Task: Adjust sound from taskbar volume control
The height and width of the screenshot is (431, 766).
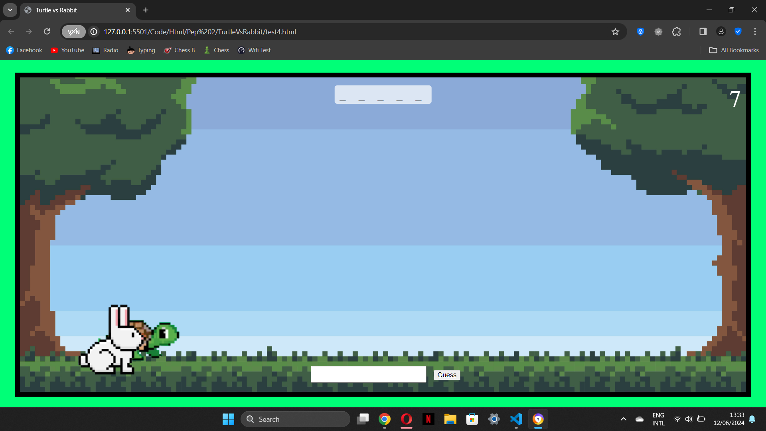Action: coord(689,419)
